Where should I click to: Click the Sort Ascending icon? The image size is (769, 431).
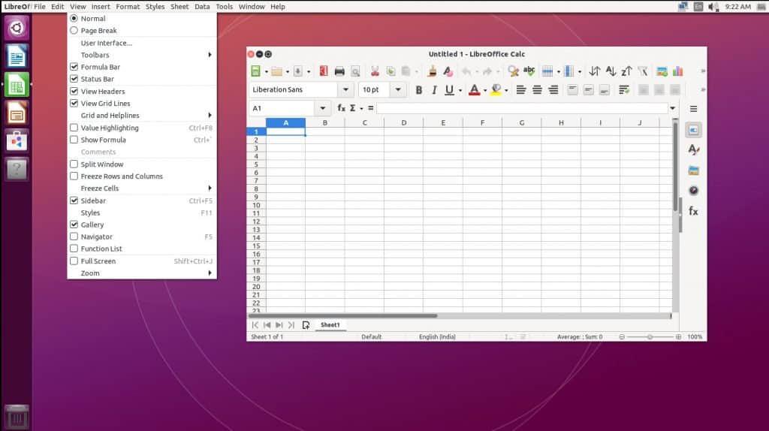[x=611, y=71]
